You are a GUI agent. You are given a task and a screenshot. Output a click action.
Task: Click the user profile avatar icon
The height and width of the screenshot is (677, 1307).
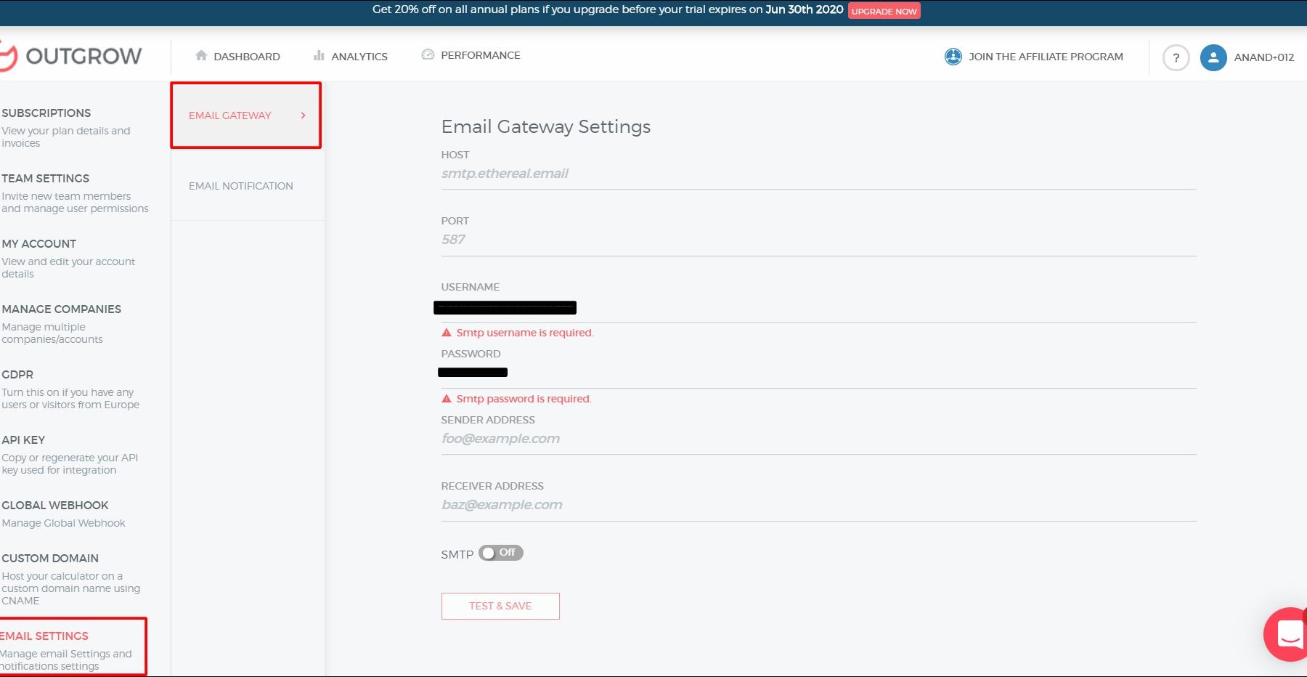(x=1213, y=57)
